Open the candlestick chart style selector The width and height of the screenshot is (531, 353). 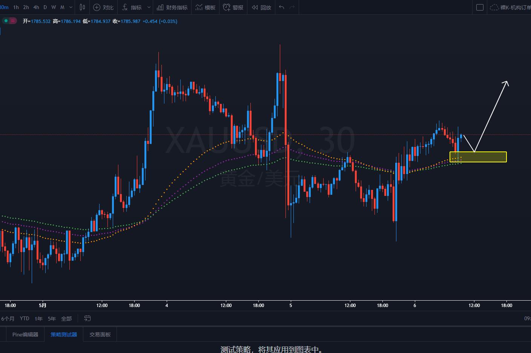click(x=82, y=7)
